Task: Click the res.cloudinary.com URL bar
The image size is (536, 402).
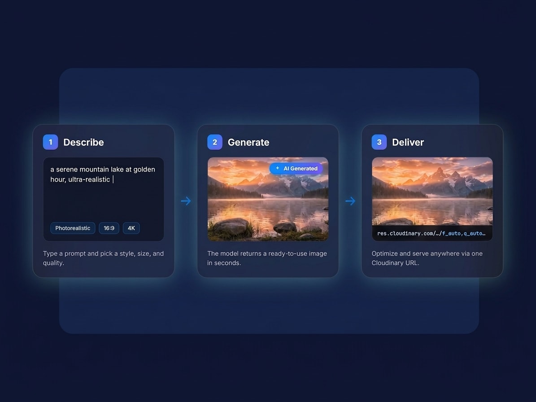Action: point(432,233)
